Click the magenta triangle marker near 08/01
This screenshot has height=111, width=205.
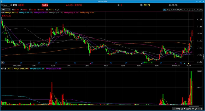click(x=90, y=63)
